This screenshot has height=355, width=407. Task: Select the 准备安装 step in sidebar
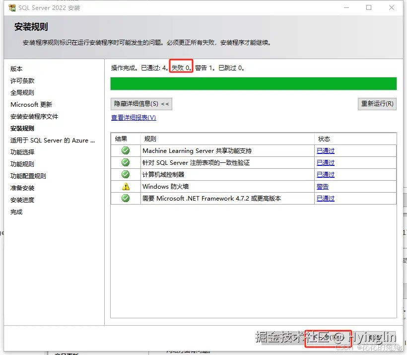[x=22, y=188]
